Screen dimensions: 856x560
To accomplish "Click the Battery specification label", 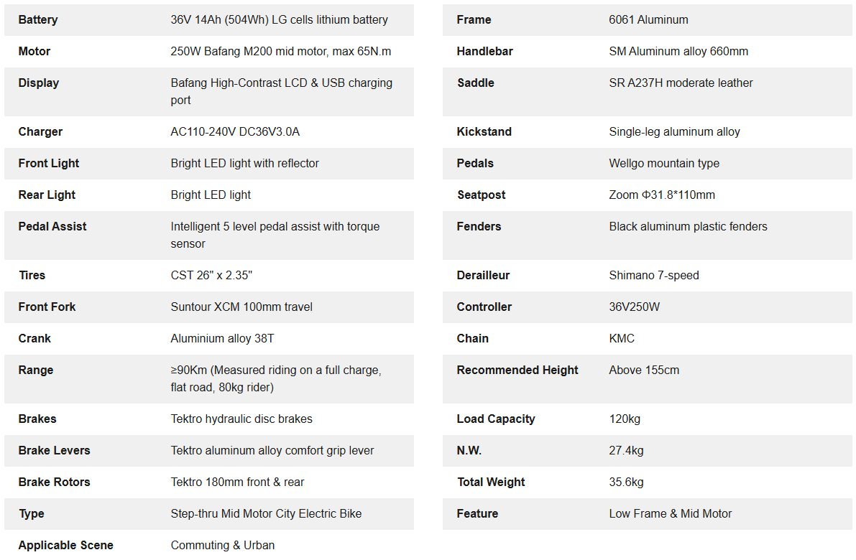I will pos(38,20).
